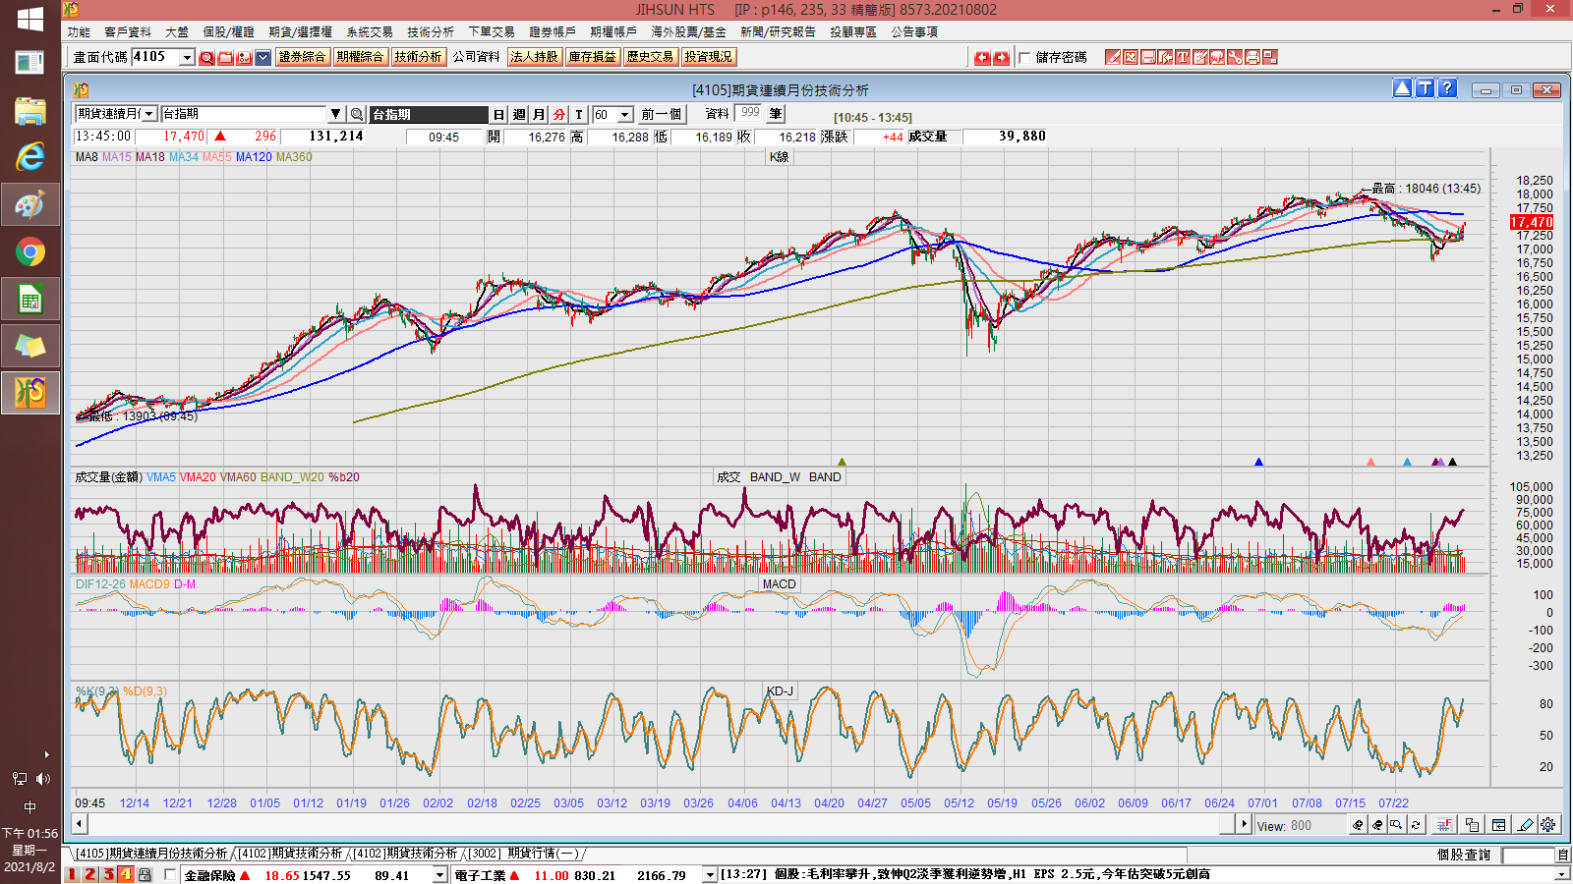Click the copy chart data icon

click(1472, 825)
